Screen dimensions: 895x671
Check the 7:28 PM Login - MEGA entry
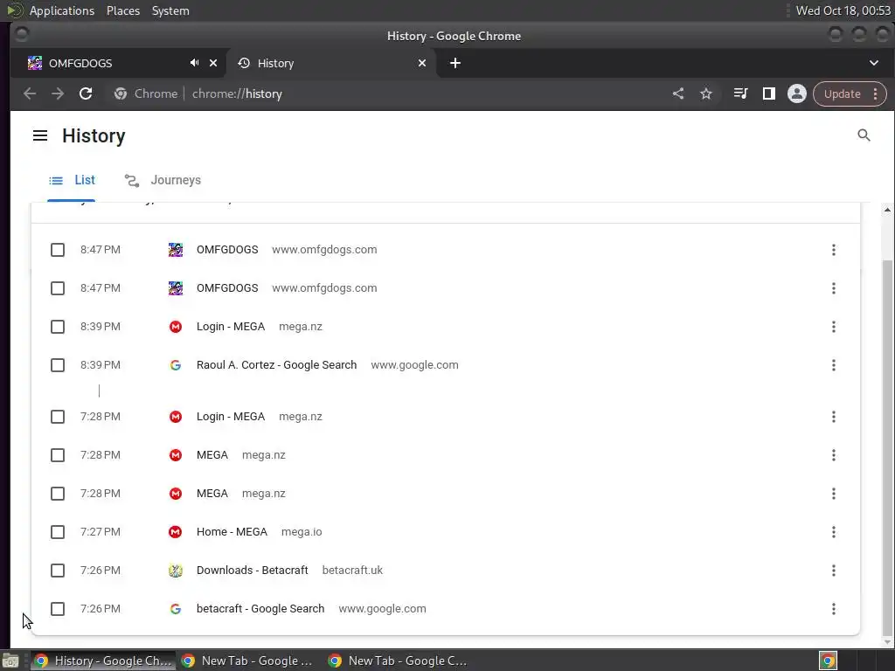[58, 417]
